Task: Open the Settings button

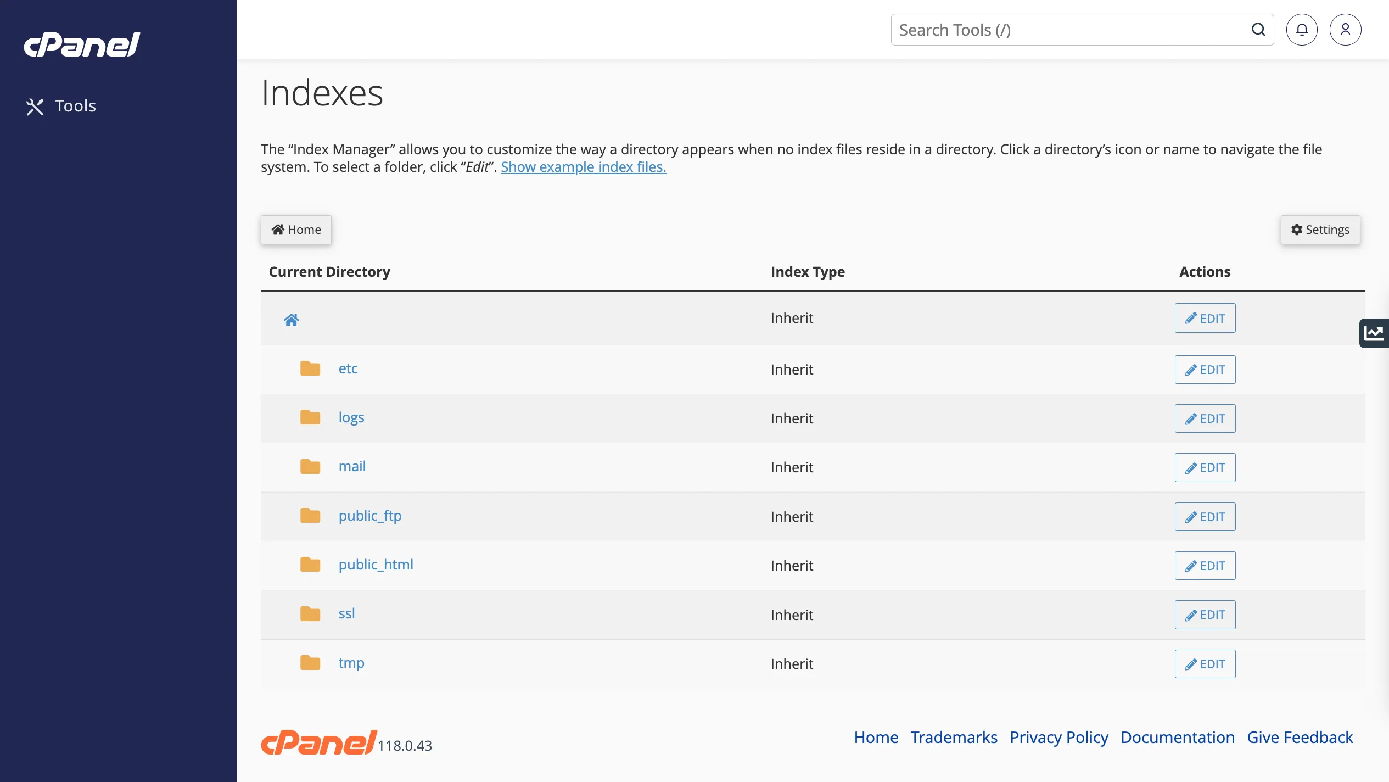Action: tap(1320, 230)
